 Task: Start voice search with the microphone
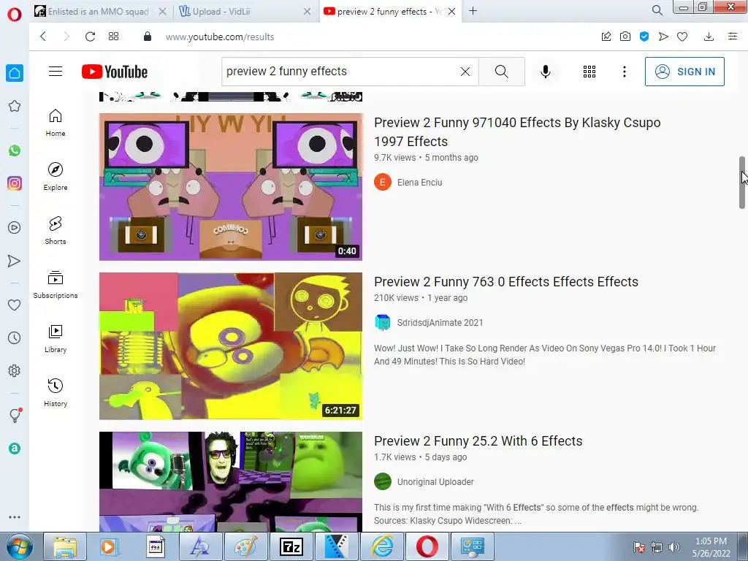545,72
